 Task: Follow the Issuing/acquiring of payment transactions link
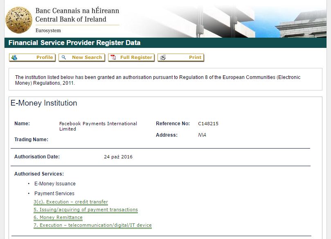(86, 210)
